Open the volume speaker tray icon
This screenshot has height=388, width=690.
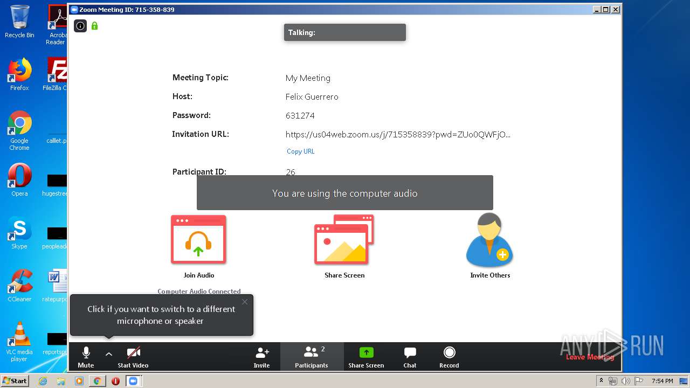coord(625,381)
